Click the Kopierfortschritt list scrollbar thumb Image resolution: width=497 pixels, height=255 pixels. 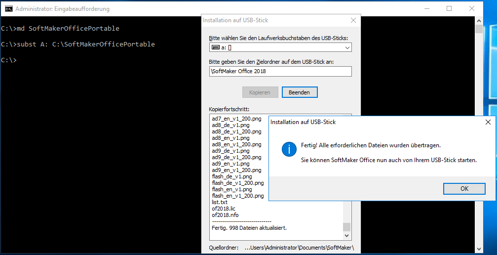(x=346, y=226)
